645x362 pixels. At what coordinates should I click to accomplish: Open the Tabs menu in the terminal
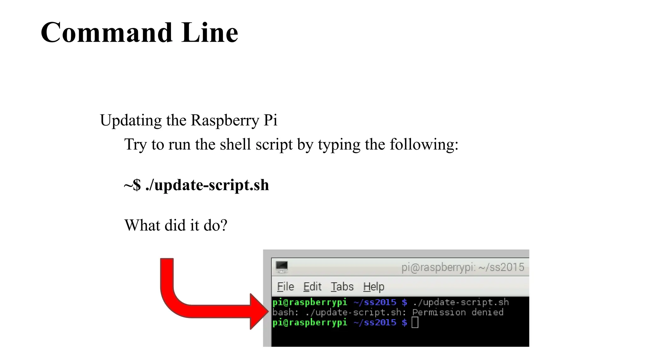click(342, 287)
